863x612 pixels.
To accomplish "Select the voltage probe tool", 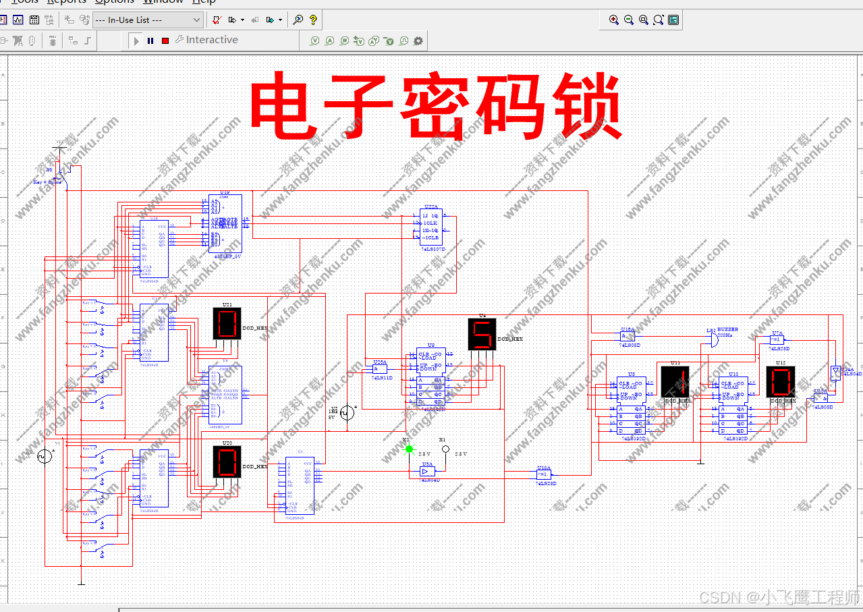I will [x=315, y=40].
